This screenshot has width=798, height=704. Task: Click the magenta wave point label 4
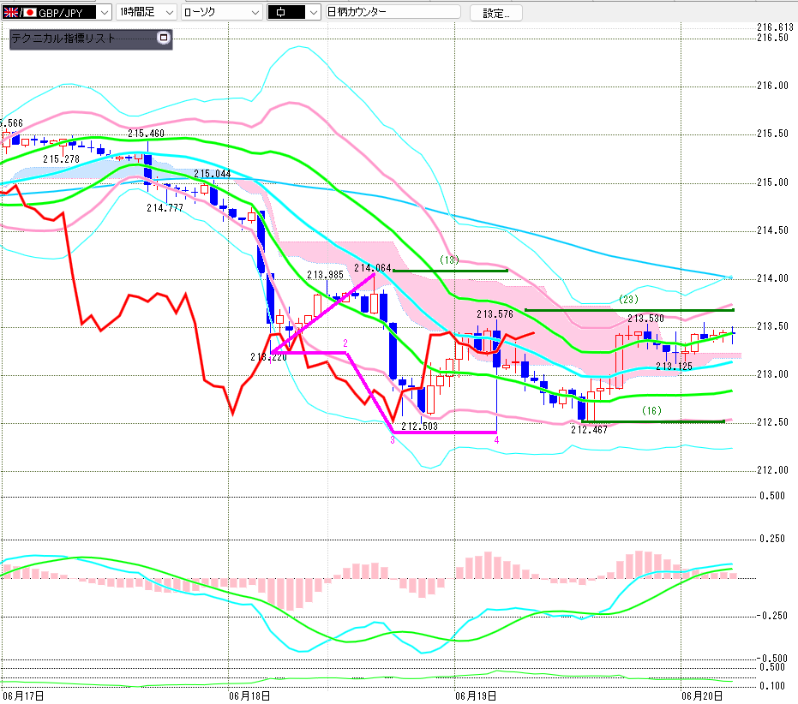pyautogui.click(x=497, y=440)
